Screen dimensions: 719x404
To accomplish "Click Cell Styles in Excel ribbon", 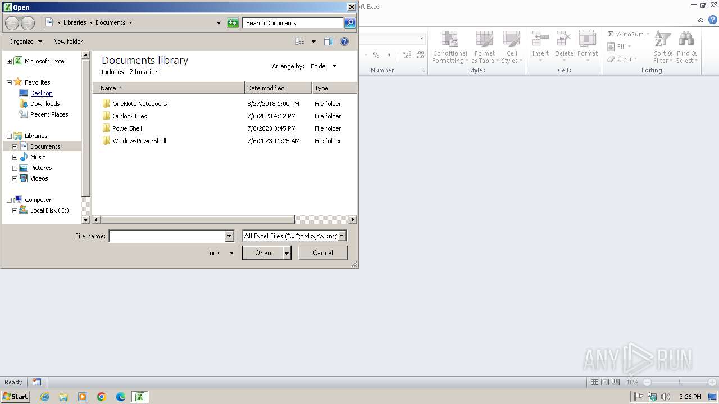I will (x=512, y=47).
